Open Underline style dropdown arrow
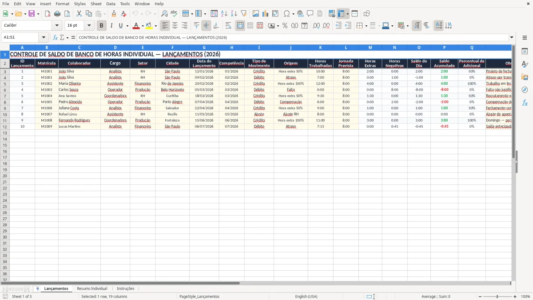Image resolution: width=533 pixels, height=300 pixels. click(127, 26)
